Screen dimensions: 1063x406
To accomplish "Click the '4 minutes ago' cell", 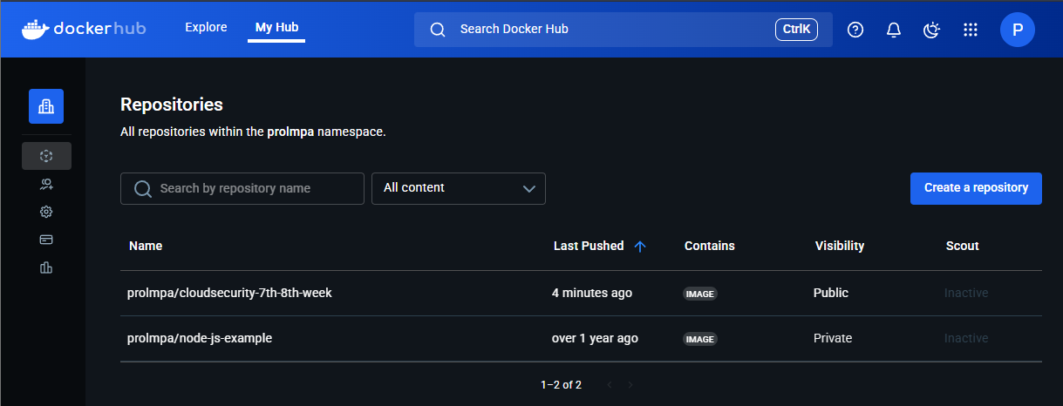I will [x=592, y=293].
